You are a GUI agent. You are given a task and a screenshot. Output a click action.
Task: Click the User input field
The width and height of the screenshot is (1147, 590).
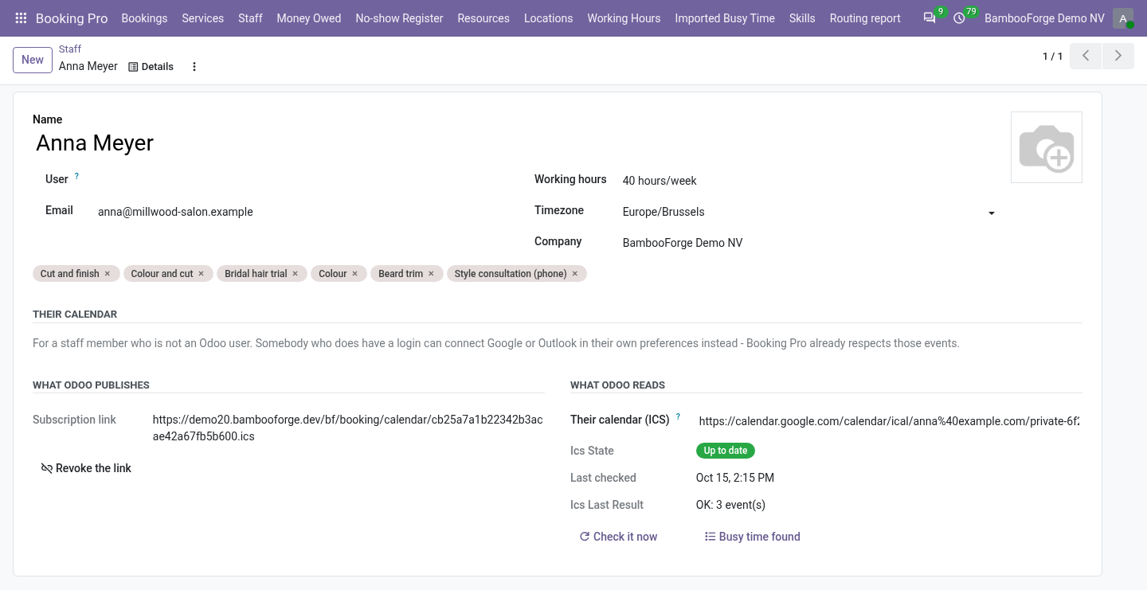pos(305,181)
